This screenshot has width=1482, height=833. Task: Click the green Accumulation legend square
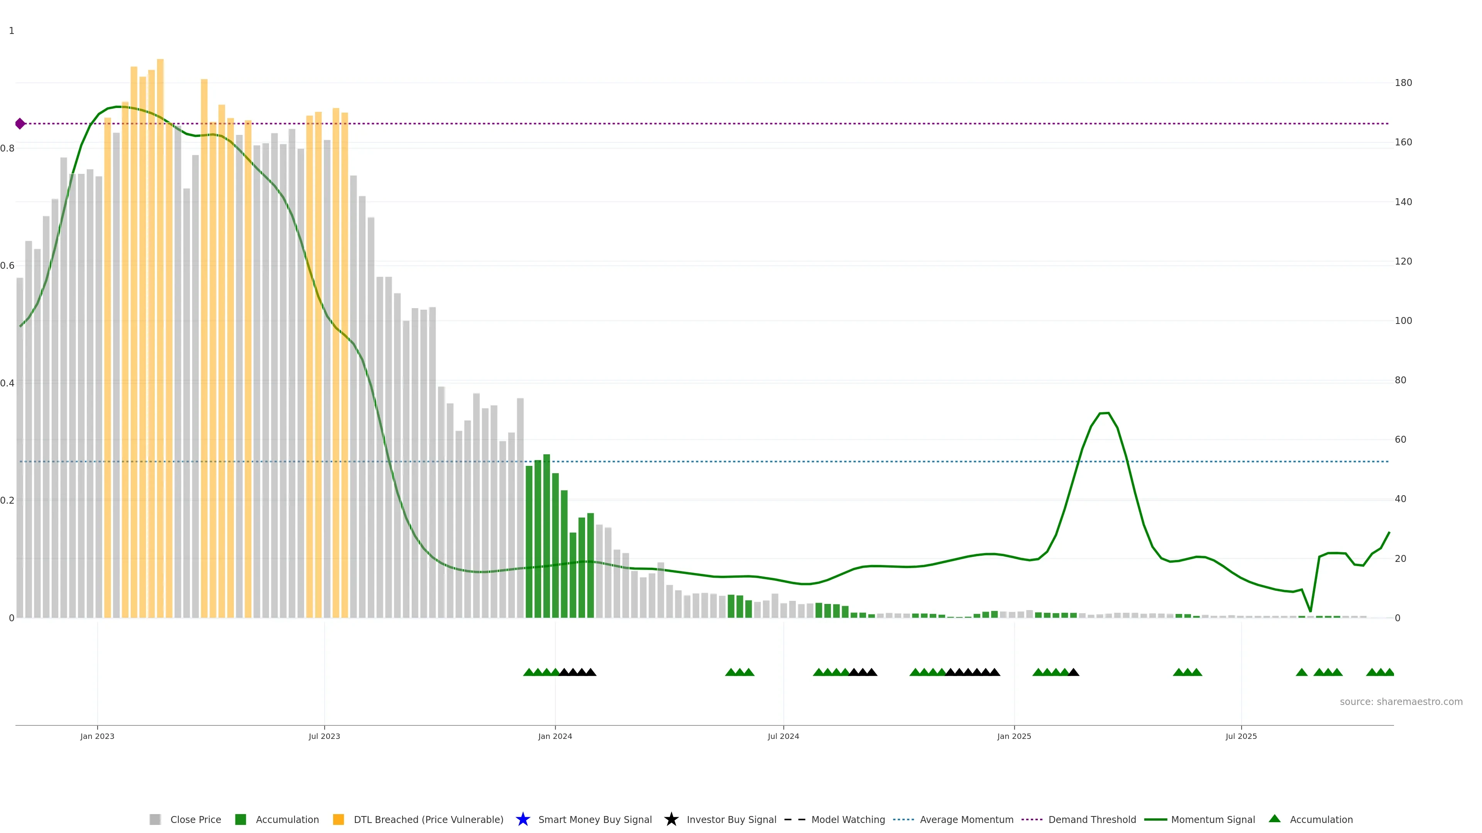[x=240, y=819]
